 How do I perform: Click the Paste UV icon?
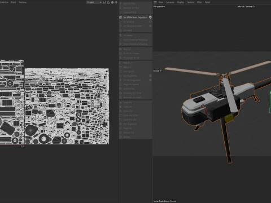click(x=121, y=107)
